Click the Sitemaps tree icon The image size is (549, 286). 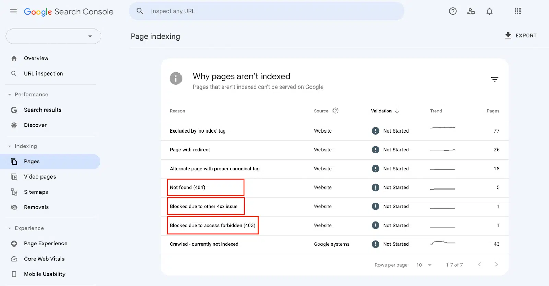click(x=14, y=192)
